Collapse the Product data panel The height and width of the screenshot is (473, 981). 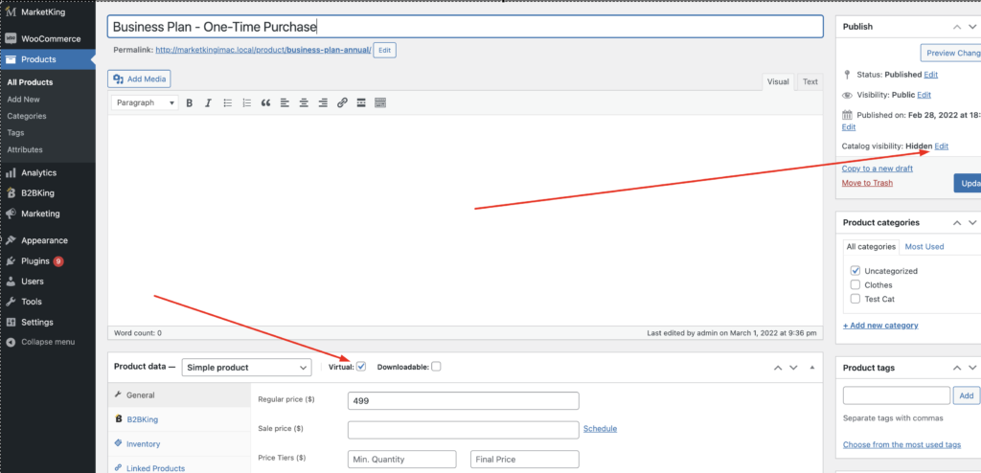pos(812,368)
